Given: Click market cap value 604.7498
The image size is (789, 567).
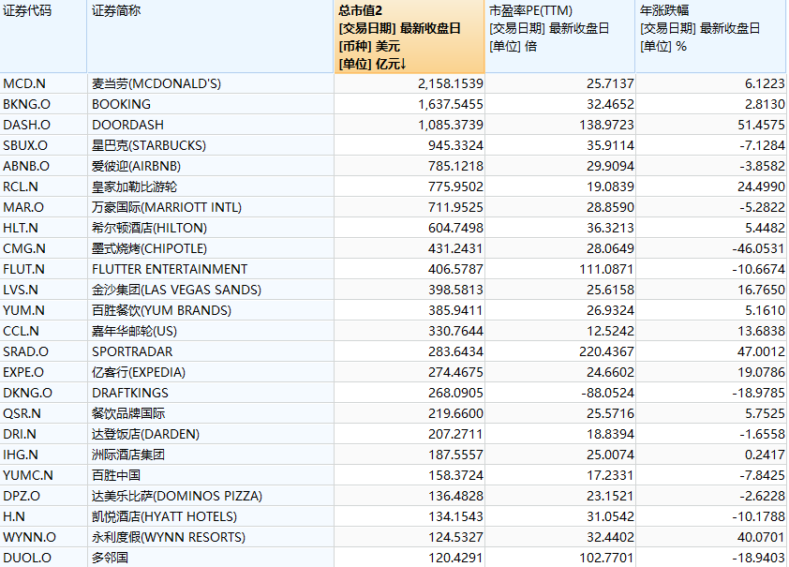Looking at the screenshot, I should [456, 228].
